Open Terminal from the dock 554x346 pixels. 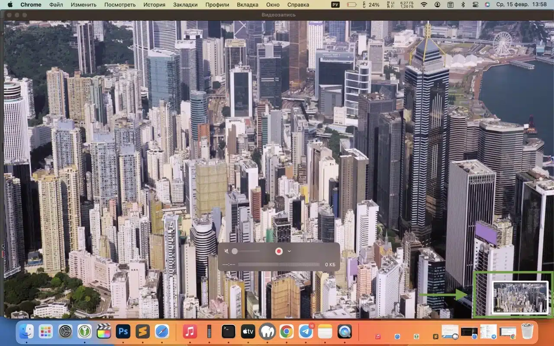click(228, 332)
